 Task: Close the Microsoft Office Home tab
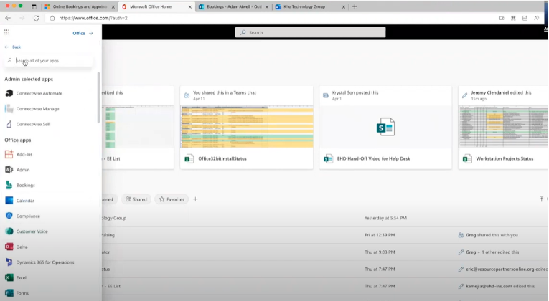tap(189, 6)
